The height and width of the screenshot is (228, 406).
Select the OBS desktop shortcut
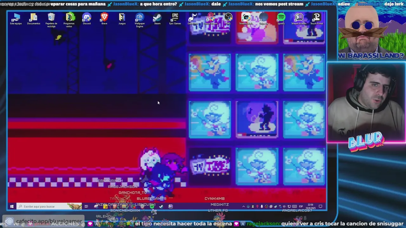[228, 19]
